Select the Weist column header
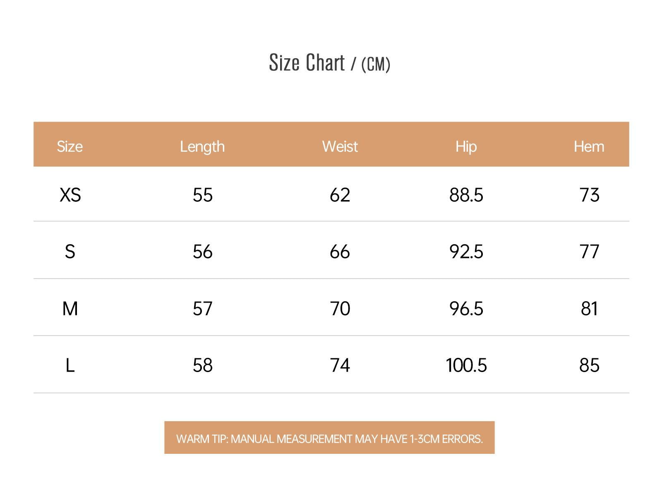This screenshot has height=496, width=662. pos(340,146)
